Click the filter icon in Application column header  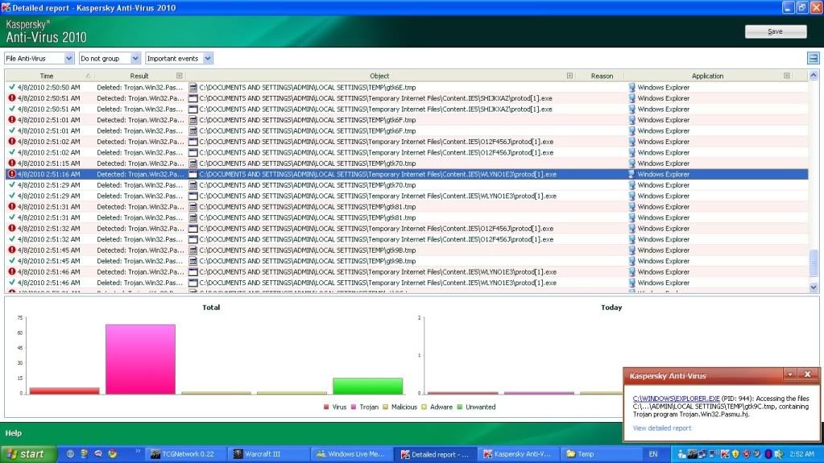click(x=787, y=76)
